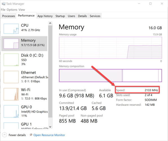Click the 13.9/21.4 GB committed value
This screenshot has width=168, height=141.
(x=73, y=108)
